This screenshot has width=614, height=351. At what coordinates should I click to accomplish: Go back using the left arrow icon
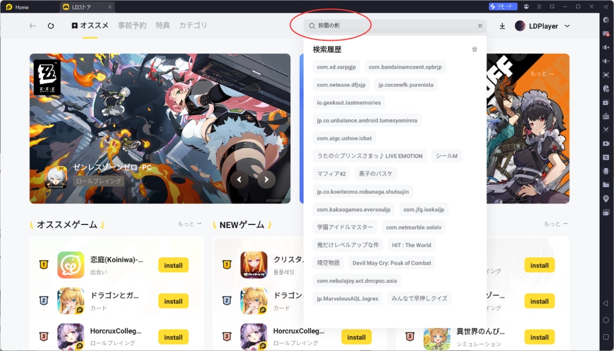tap(33, 26)
